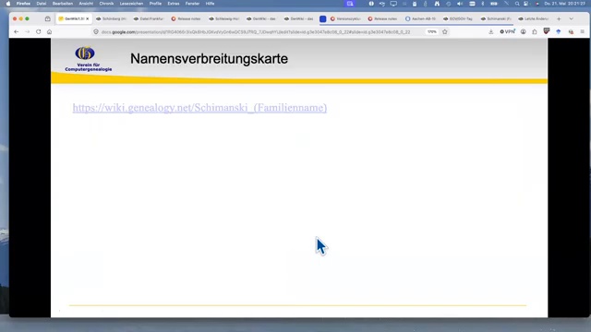
Task: Open a new tab with the plus button
Action: click(559, 18)
